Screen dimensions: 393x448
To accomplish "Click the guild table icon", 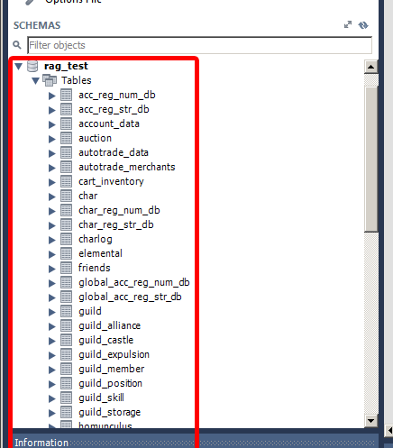I will (x=66, y=311).
